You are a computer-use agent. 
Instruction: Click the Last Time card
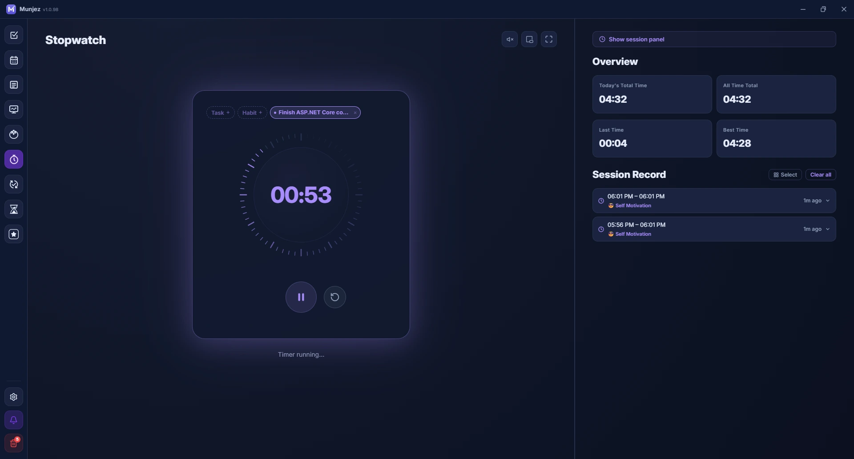(x=652, y=138)
